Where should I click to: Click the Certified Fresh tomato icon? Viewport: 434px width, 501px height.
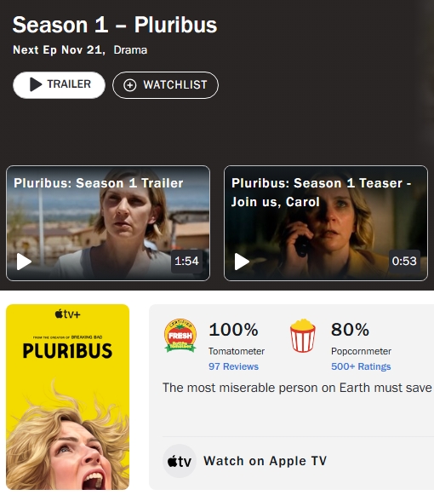tap(180, 336)
